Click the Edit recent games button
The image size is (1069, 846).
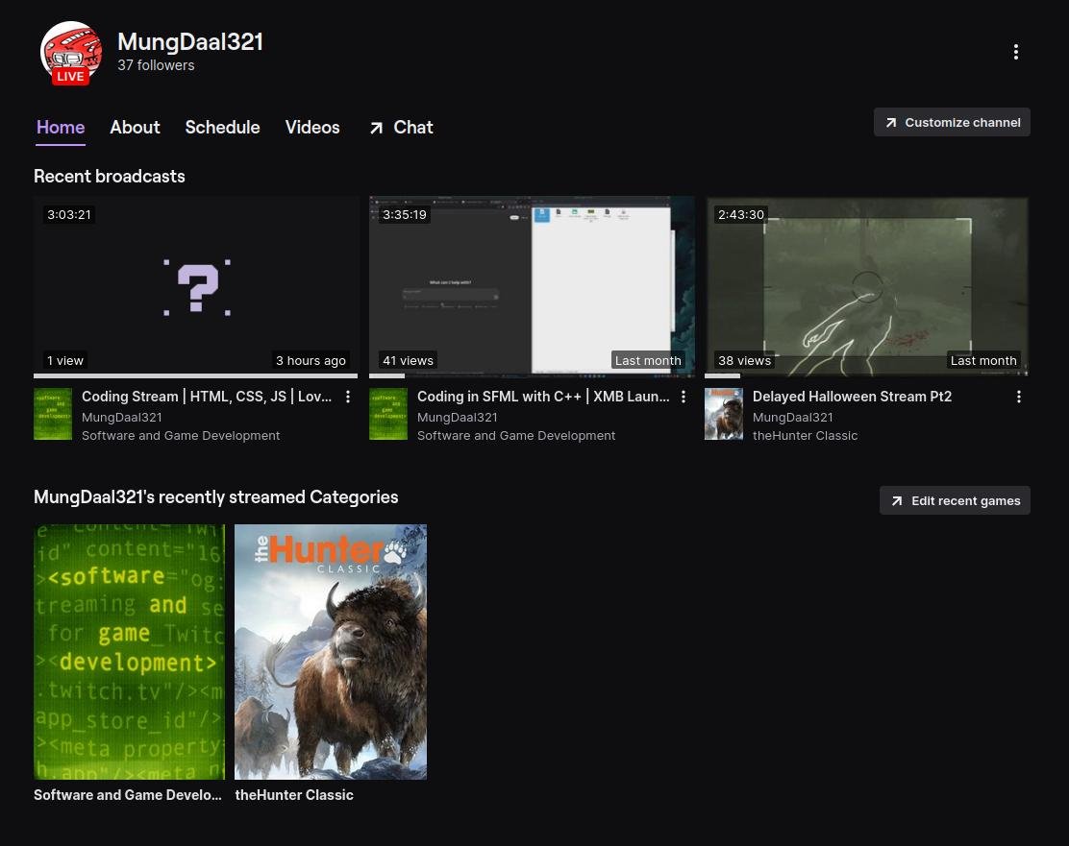pos(955,500)
